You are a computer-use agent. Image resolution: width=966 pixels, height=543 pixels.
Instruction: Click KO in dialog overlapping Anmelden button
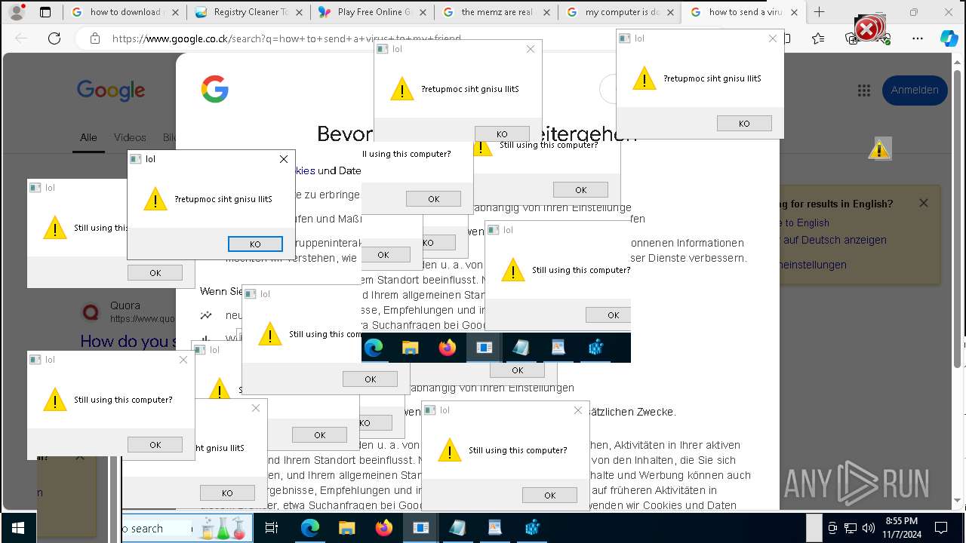point(744,123)
